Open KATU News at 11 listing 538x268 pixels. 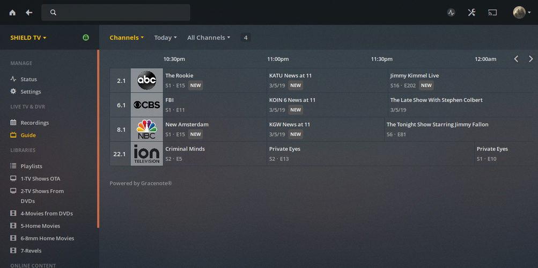tap(328, 81)
